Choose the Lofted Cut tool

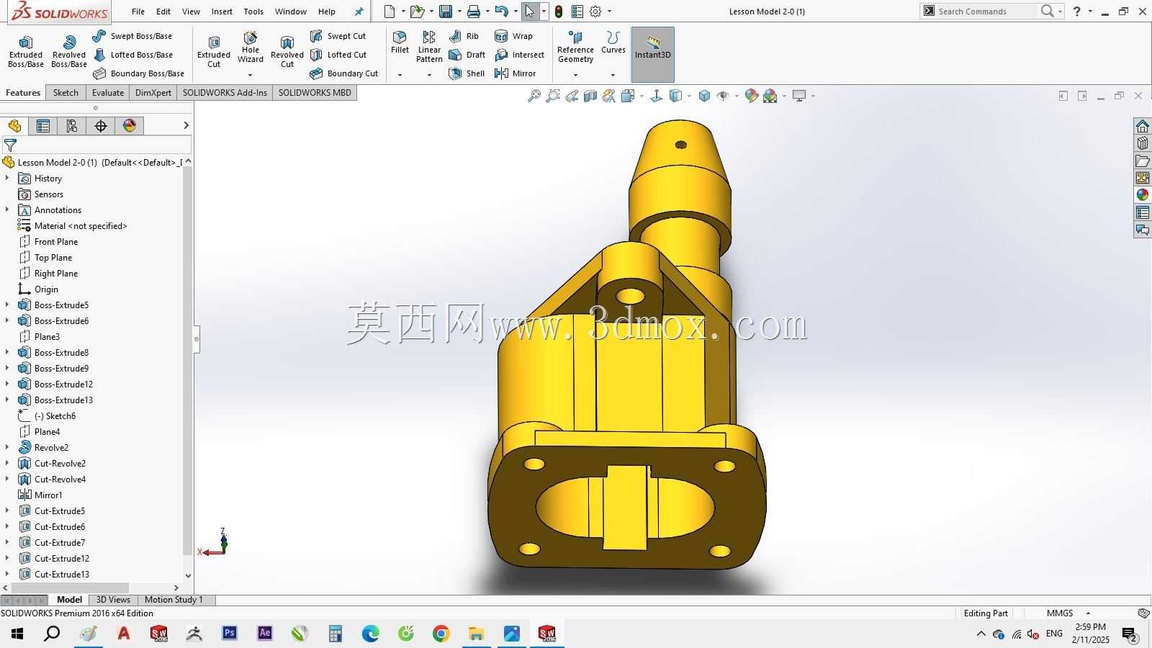tap(338, 55)
